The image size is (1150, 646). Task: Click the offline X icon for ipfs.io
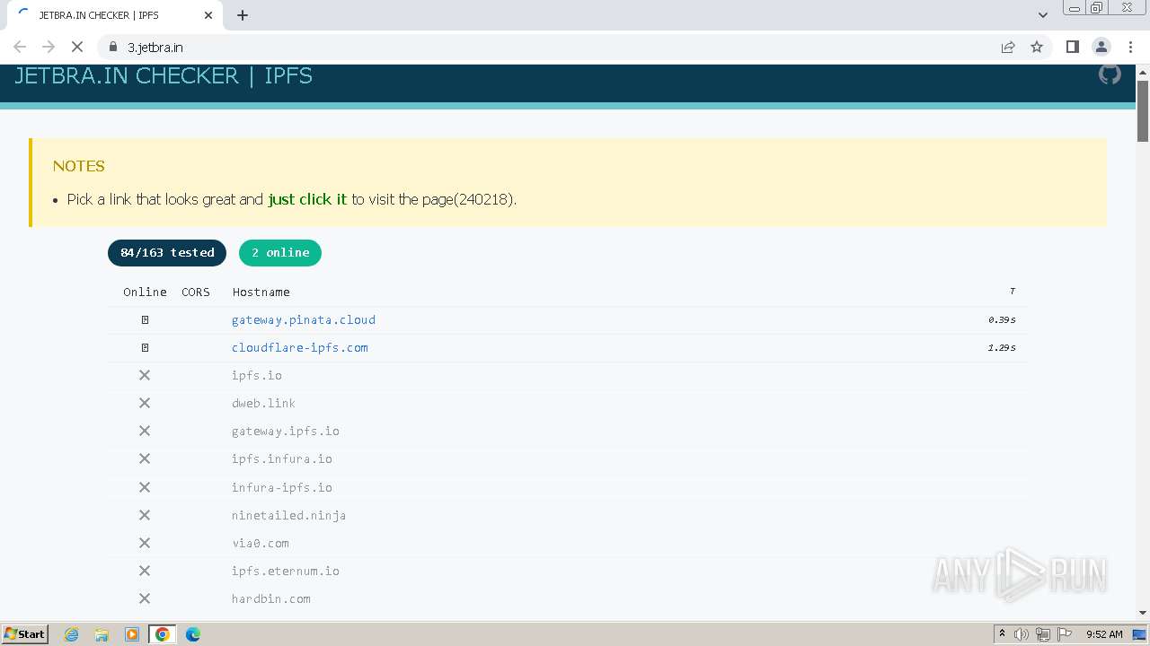145,375
